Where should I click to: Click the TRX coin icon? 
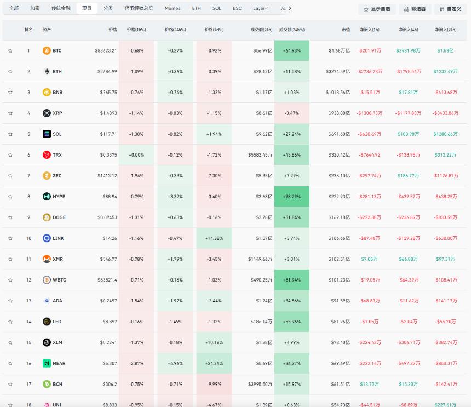tap(47, 154)
